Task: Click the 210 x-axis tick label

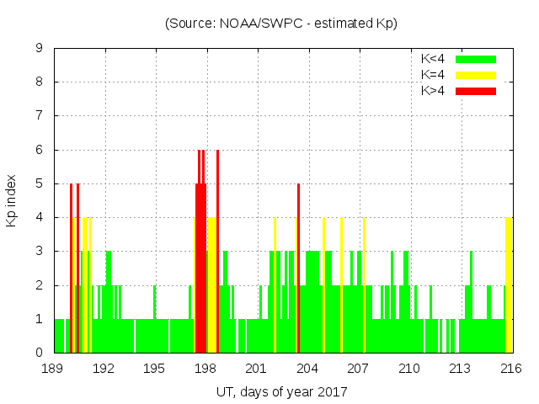Action: (409, 369)
